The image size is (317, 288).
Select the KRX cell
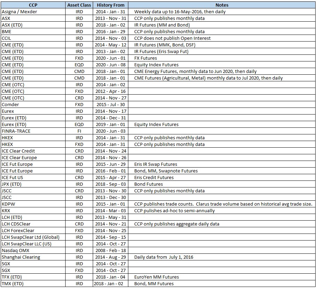coord(33,211)
